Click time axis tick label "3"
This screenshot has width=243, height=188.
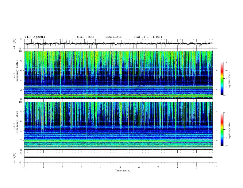82,167
